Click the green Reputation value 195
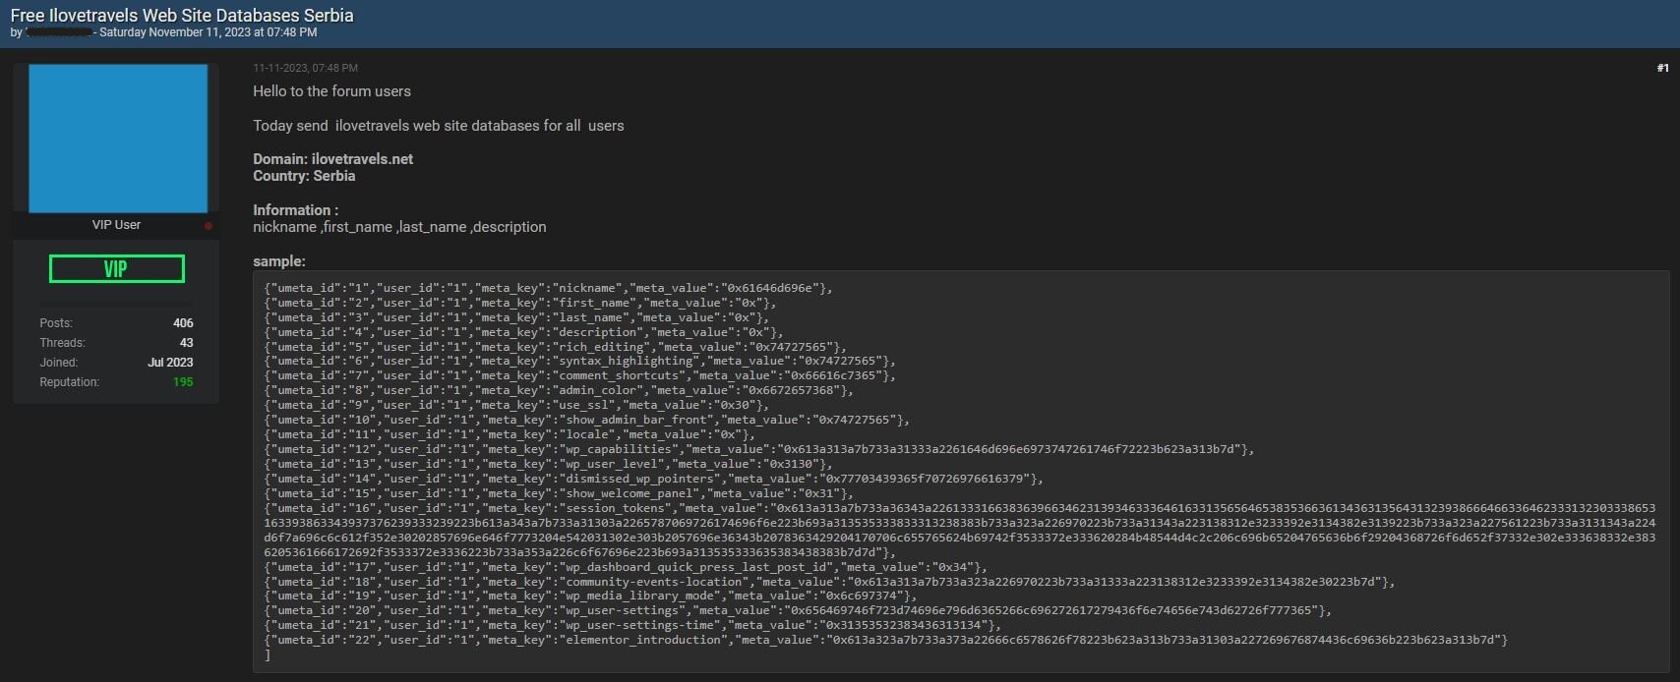1680x682 pixels. 183,382
